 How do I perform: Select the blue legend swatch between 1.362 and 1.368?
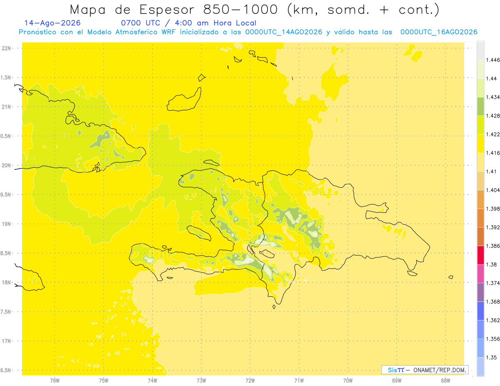pos(480,311)
